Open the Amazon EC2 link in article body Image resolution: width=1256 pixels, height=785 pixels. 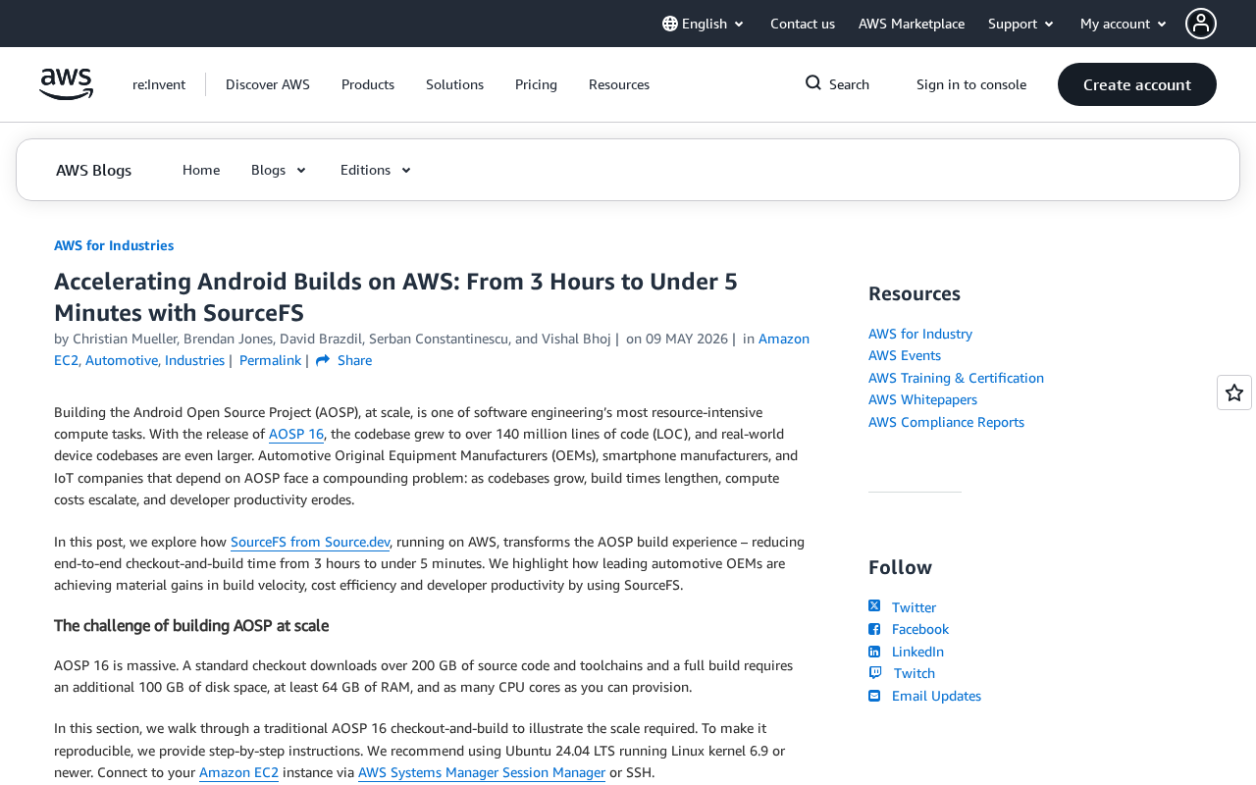[238, 772]
